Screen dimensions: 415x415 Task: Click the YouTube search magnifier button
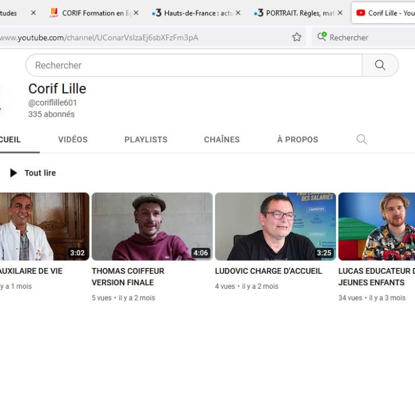point(380,65)
